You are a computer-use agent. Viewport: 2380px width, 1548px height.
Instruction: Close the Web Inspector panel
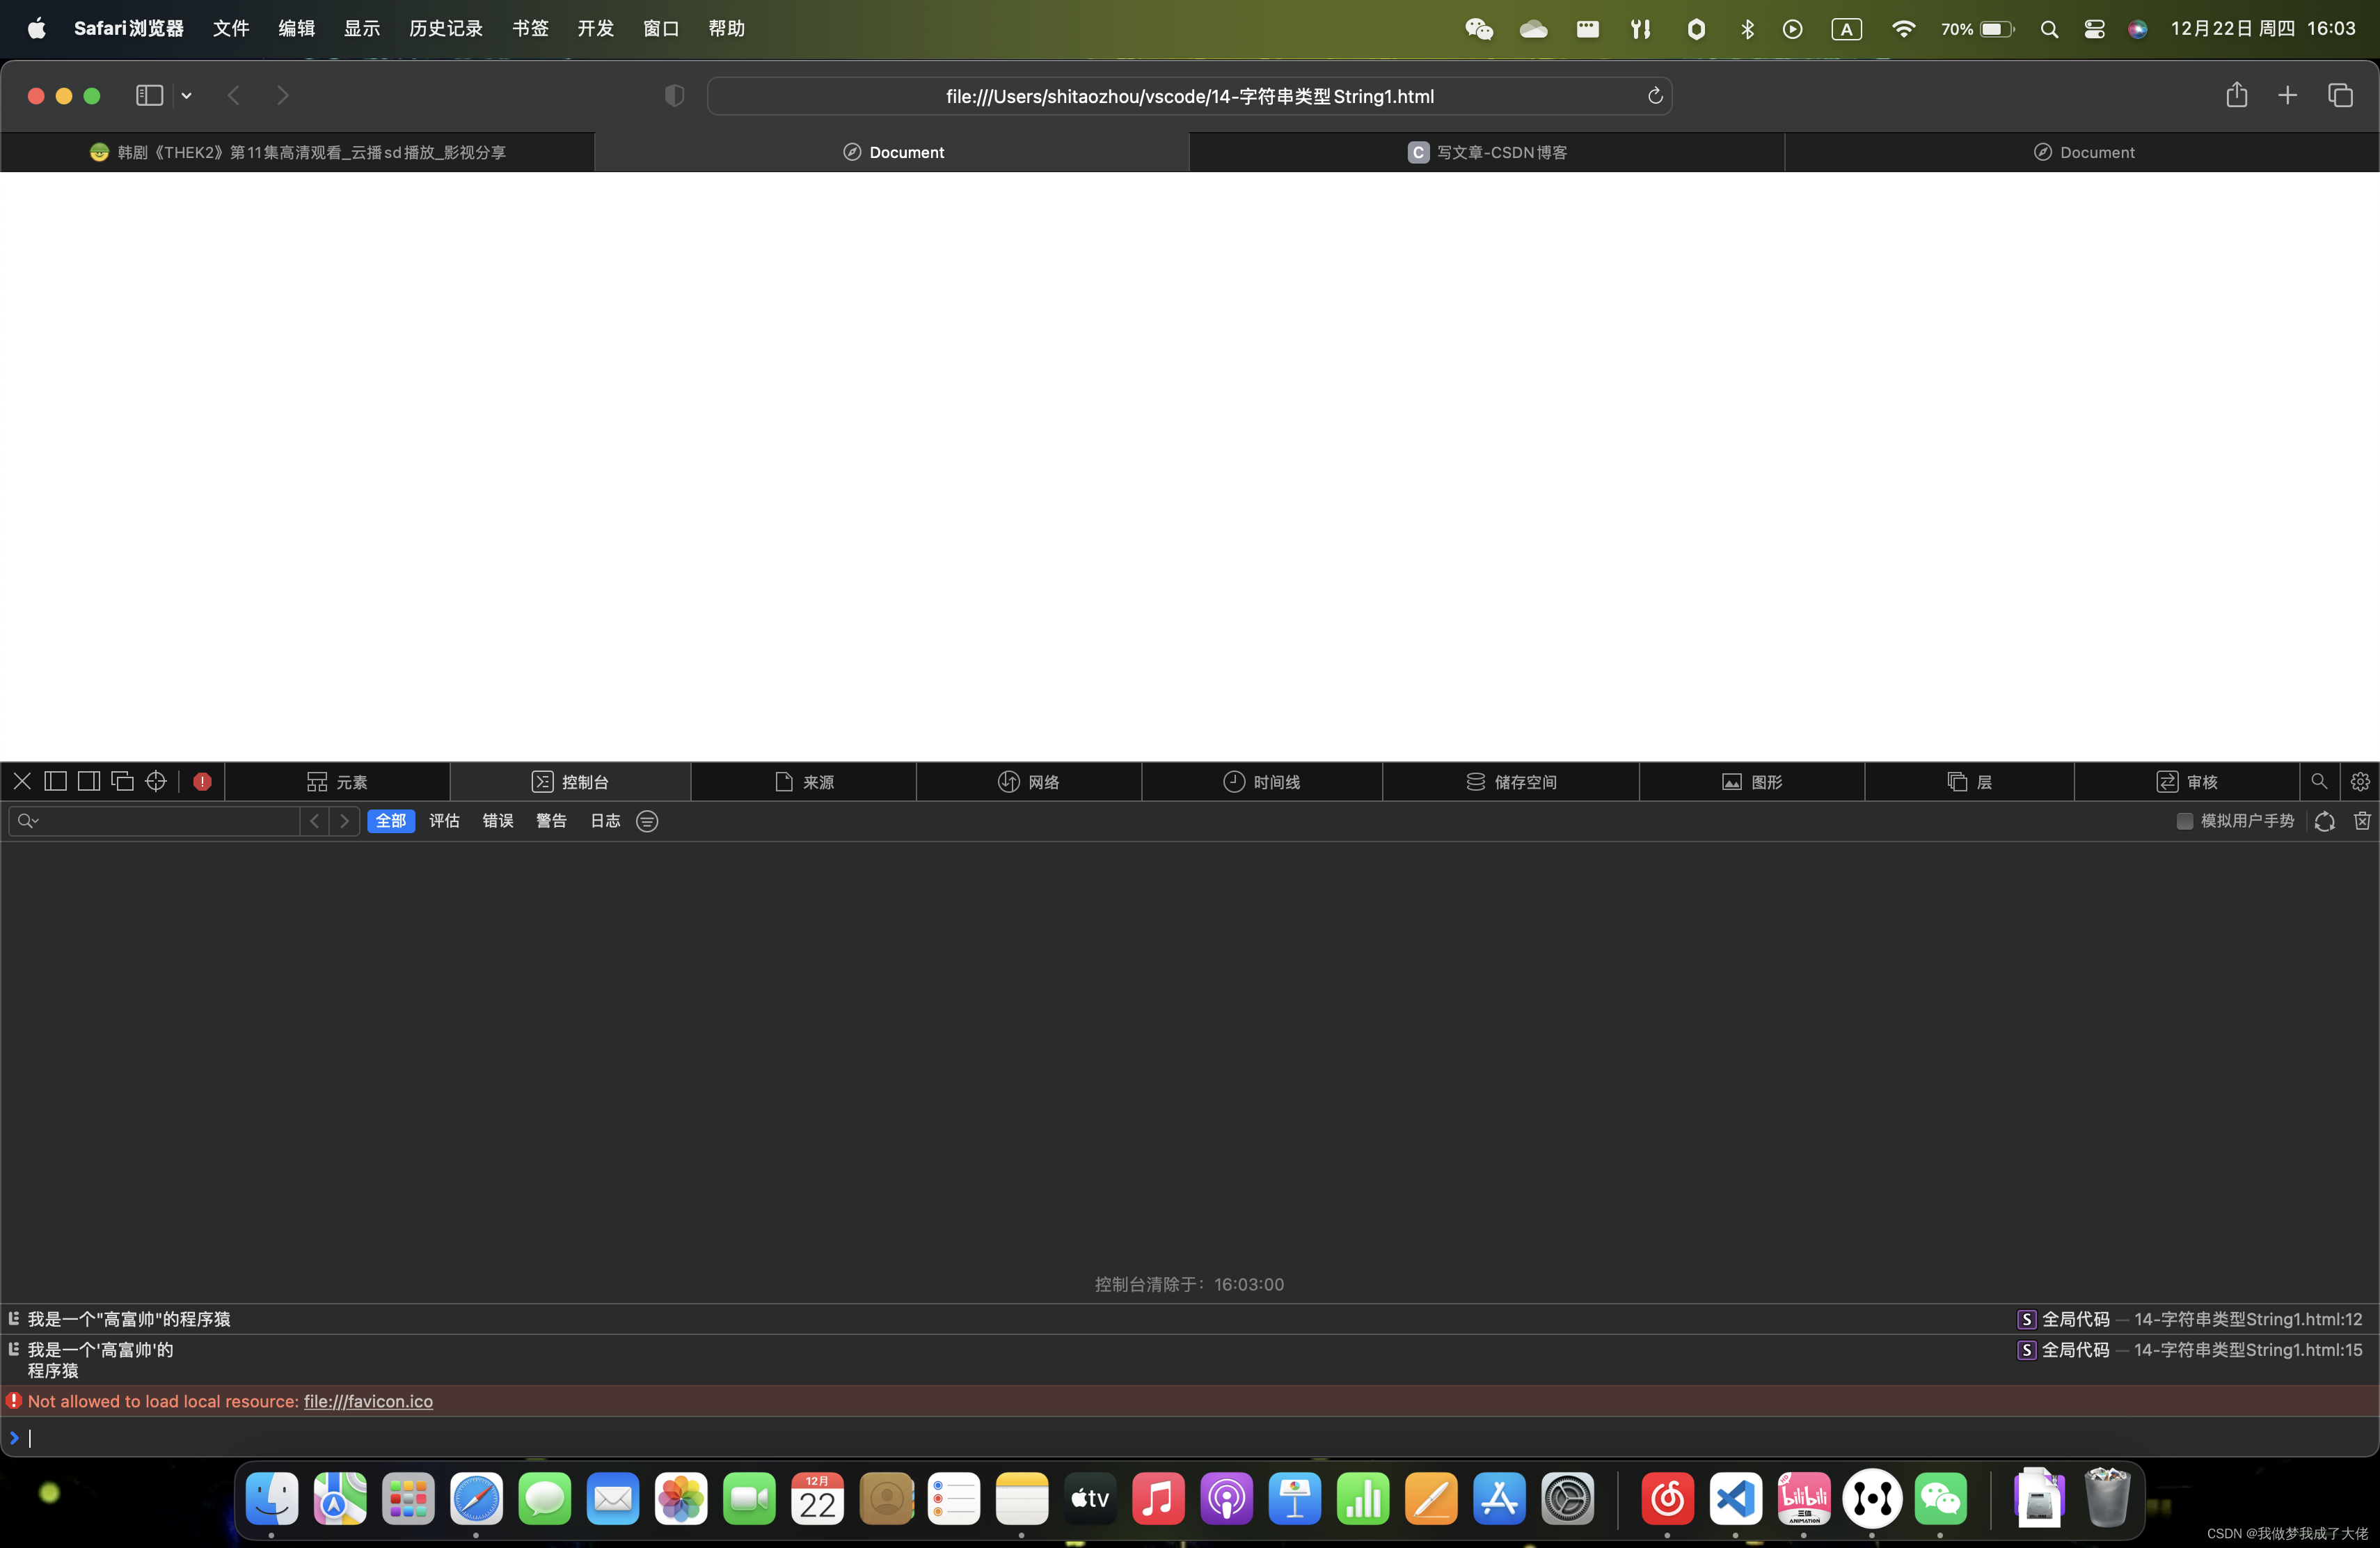[x=22, y=781]
